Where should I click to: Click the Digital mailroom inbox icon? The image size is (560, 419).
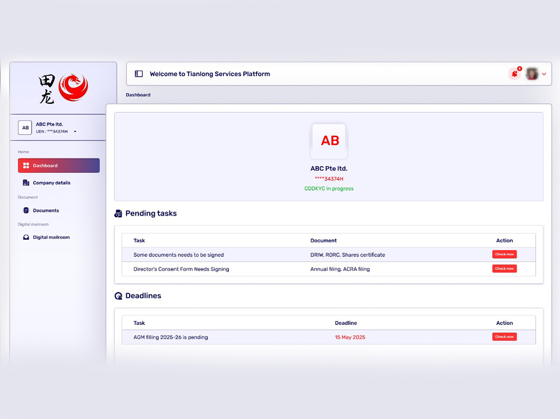click(x=26, y=237)
